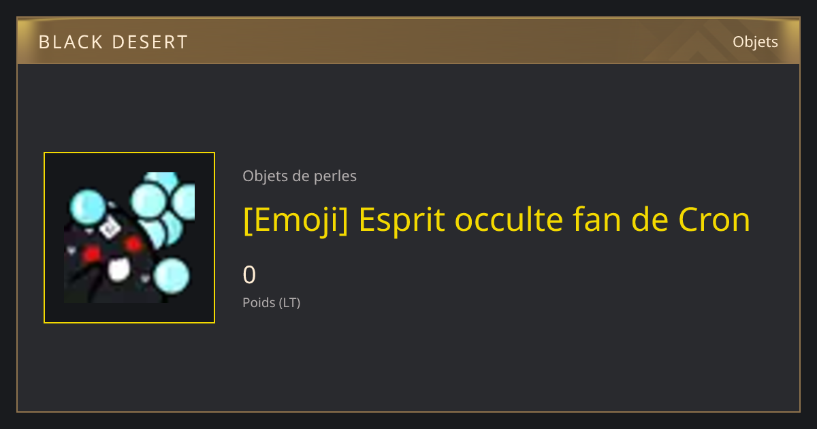Click the yellow frame around item icon

pos(129,238)
